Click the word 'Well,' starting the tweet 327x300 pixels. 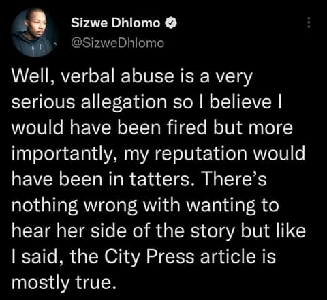coord(31,77)
